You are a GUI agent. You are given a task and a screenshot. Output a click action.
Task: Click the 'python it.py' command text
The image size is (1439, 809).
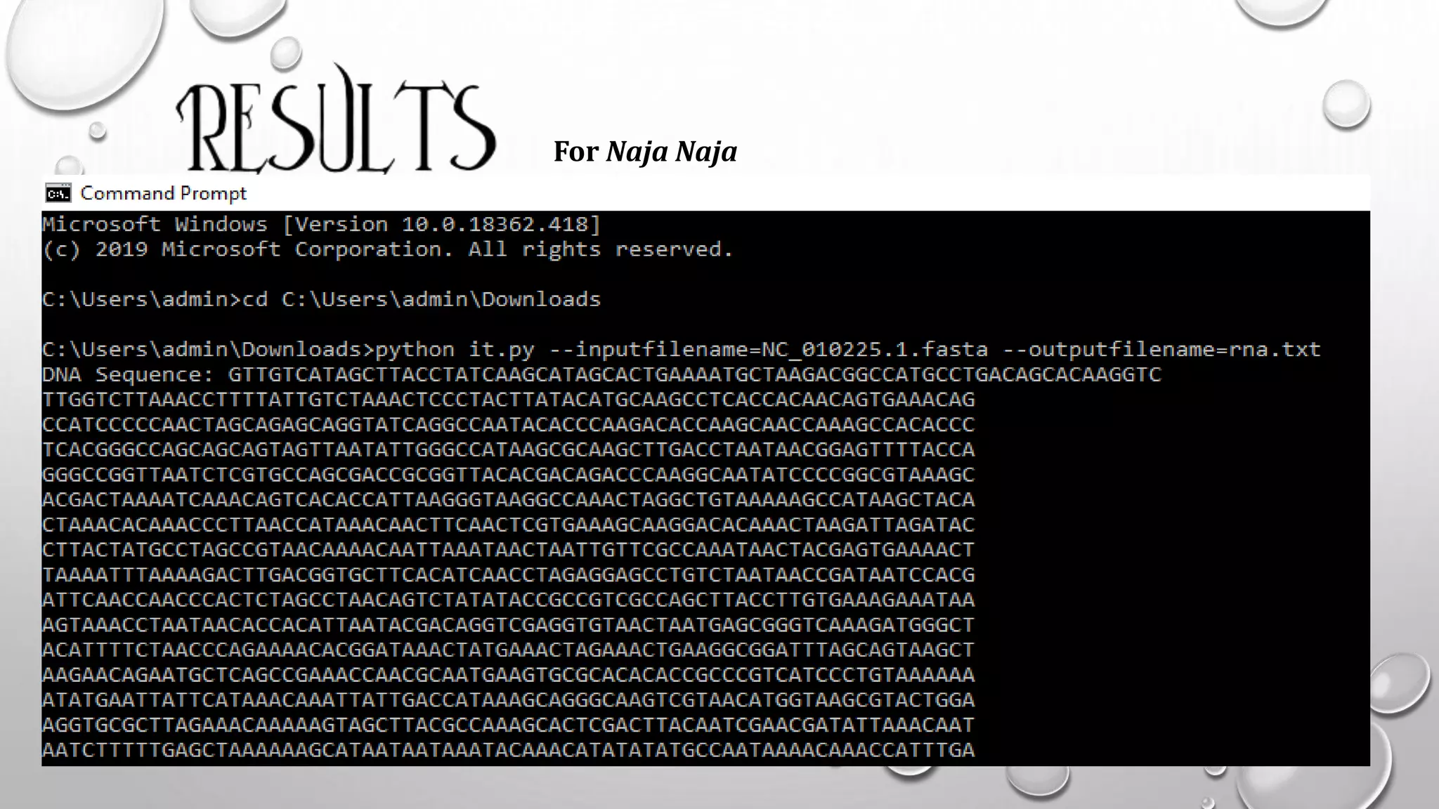tap(455, 350)
